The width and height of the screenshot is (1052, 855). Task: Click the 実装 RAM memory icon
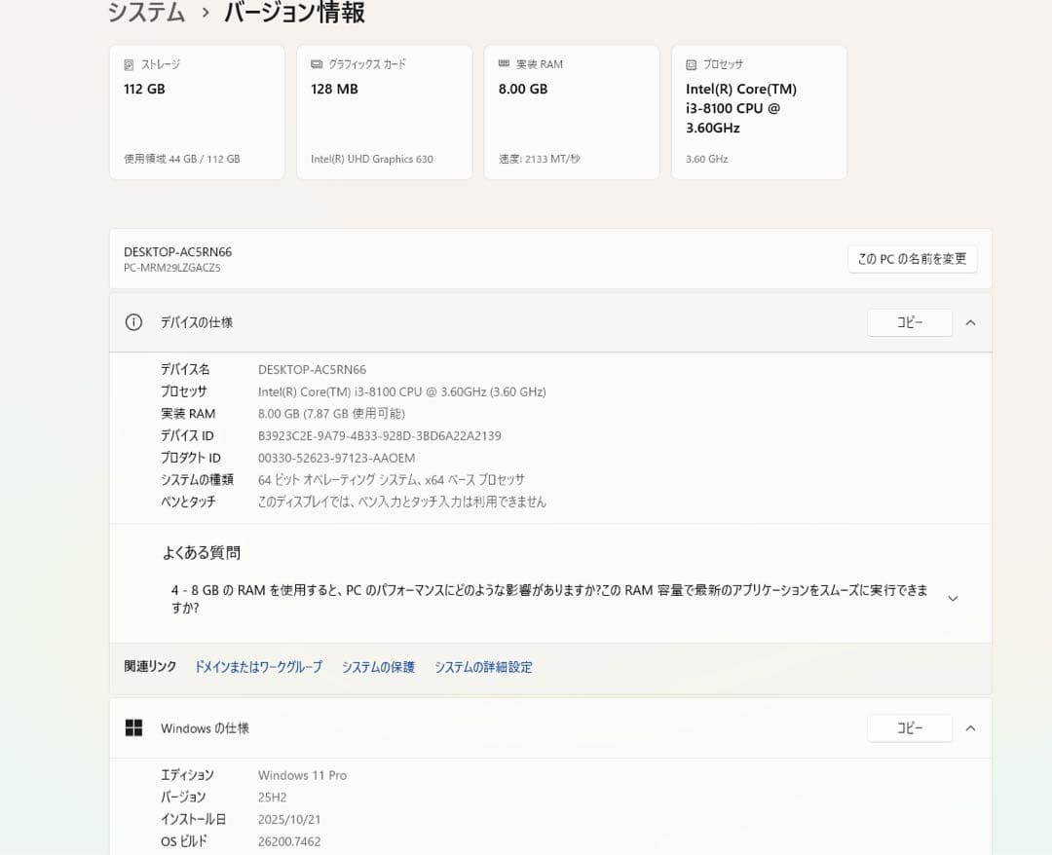(x=504, y=64)
